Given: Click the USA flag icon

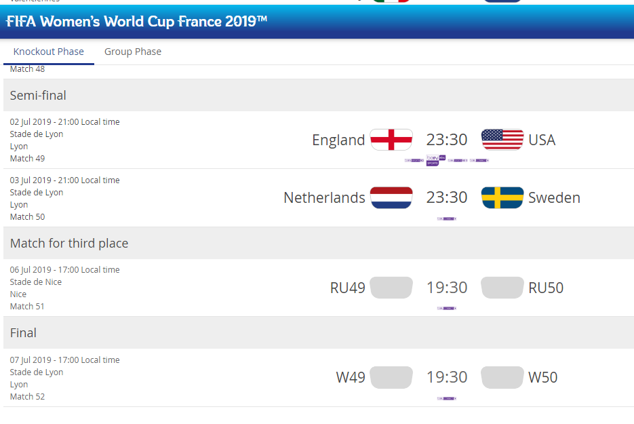Looking at the screenshot, I should [x=502, y=140].
